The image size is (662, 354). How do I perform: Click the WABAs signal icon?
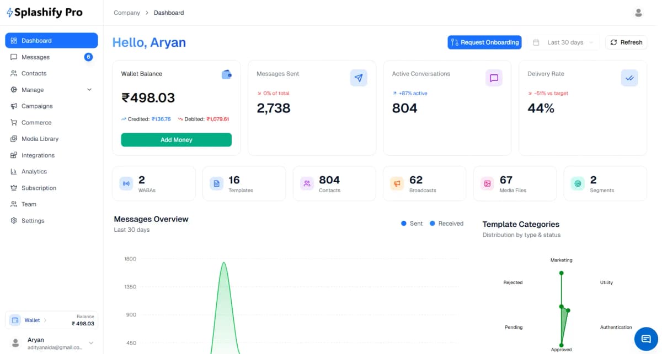[x=126, y=182]
